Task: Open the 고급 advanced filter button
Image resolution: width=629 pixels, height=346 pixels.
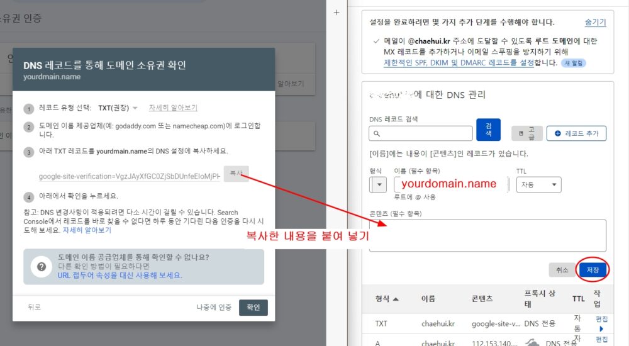Action: [526, 133]
